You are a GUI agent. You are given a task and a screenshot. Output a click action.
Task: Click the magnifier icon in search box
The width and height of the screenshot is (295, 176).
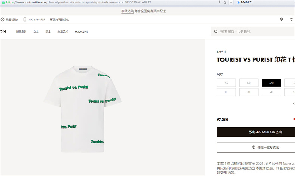point(216,31)
